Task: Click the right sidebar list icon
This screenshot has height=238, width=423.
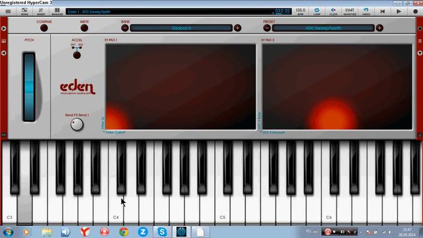Action: 420,41
